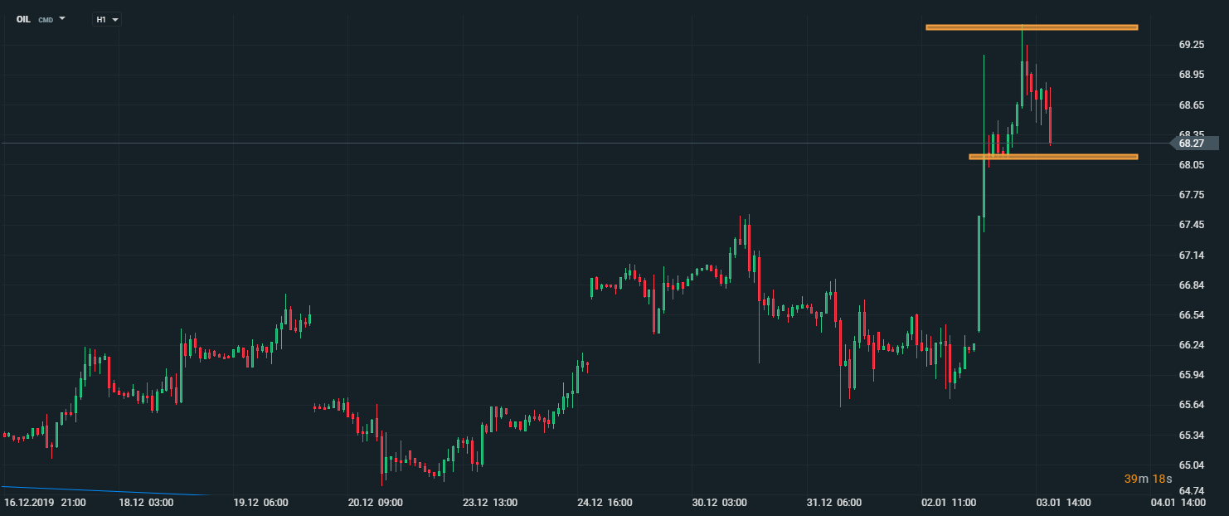Select the upper orange resistance zone
Viewport: 1229px width, 516px height.
[1031, 27]
